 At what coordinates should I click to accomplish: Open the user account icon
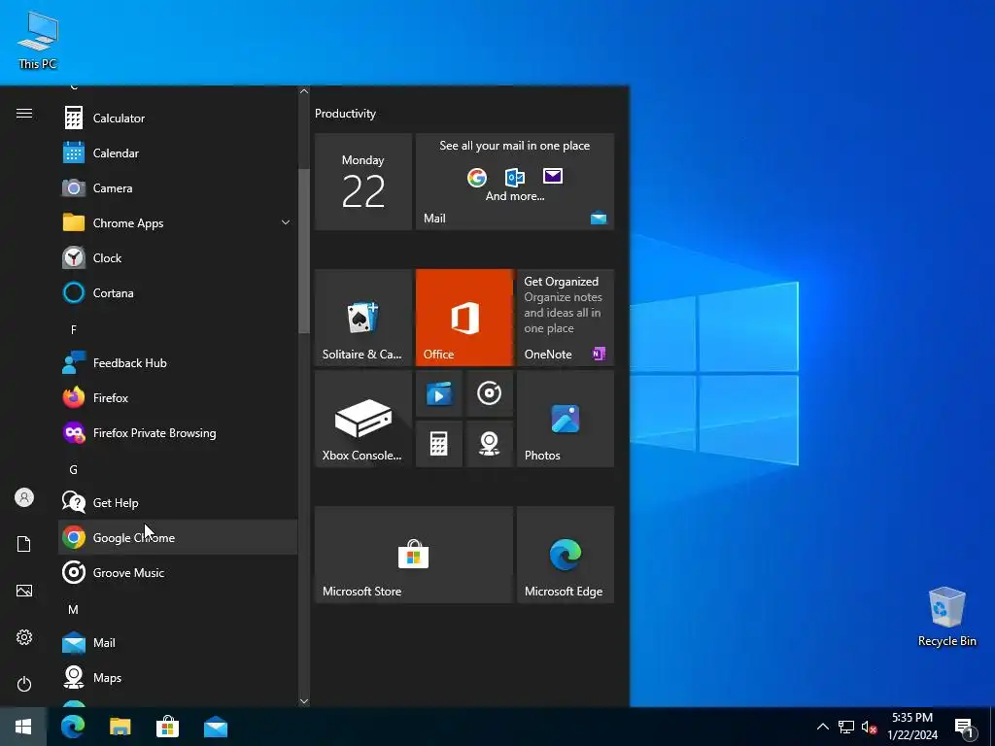tap(24, 497)
